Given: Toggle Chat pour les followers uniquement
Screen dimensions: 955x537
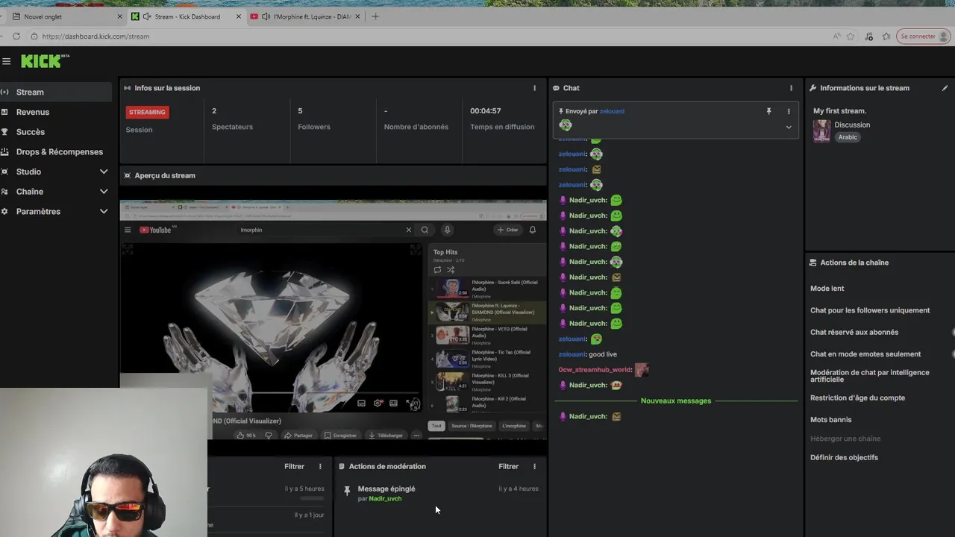Looking at the screenshot, I should coord(870,310).
